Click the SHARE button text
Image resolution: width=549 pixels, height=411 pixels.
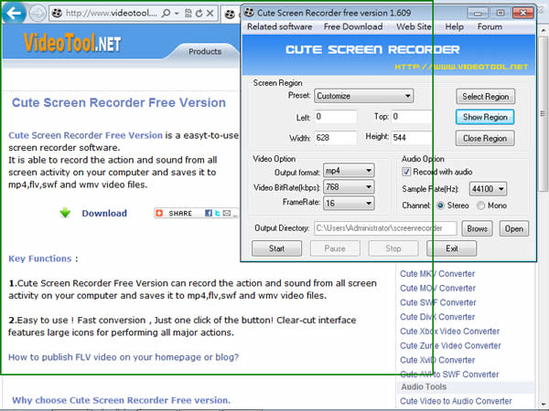(180, 213)
